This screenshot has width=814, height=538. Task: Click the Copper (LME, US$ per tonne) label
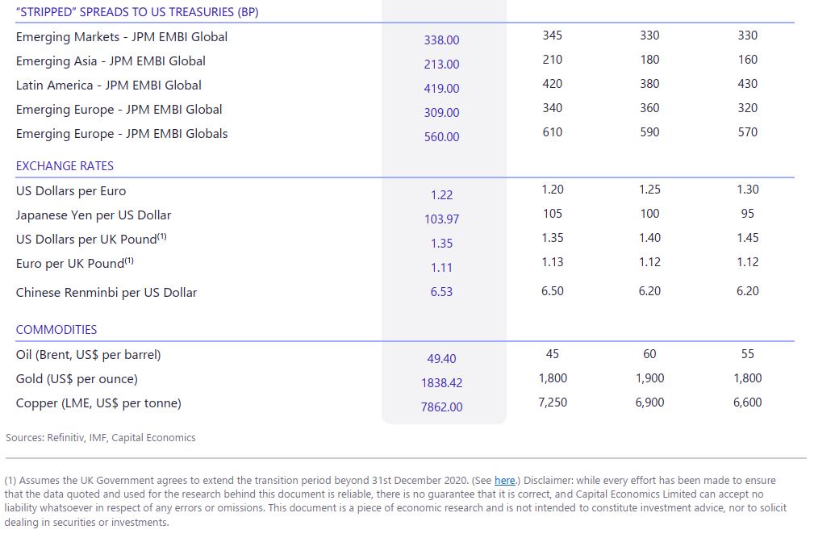(98, 403)
